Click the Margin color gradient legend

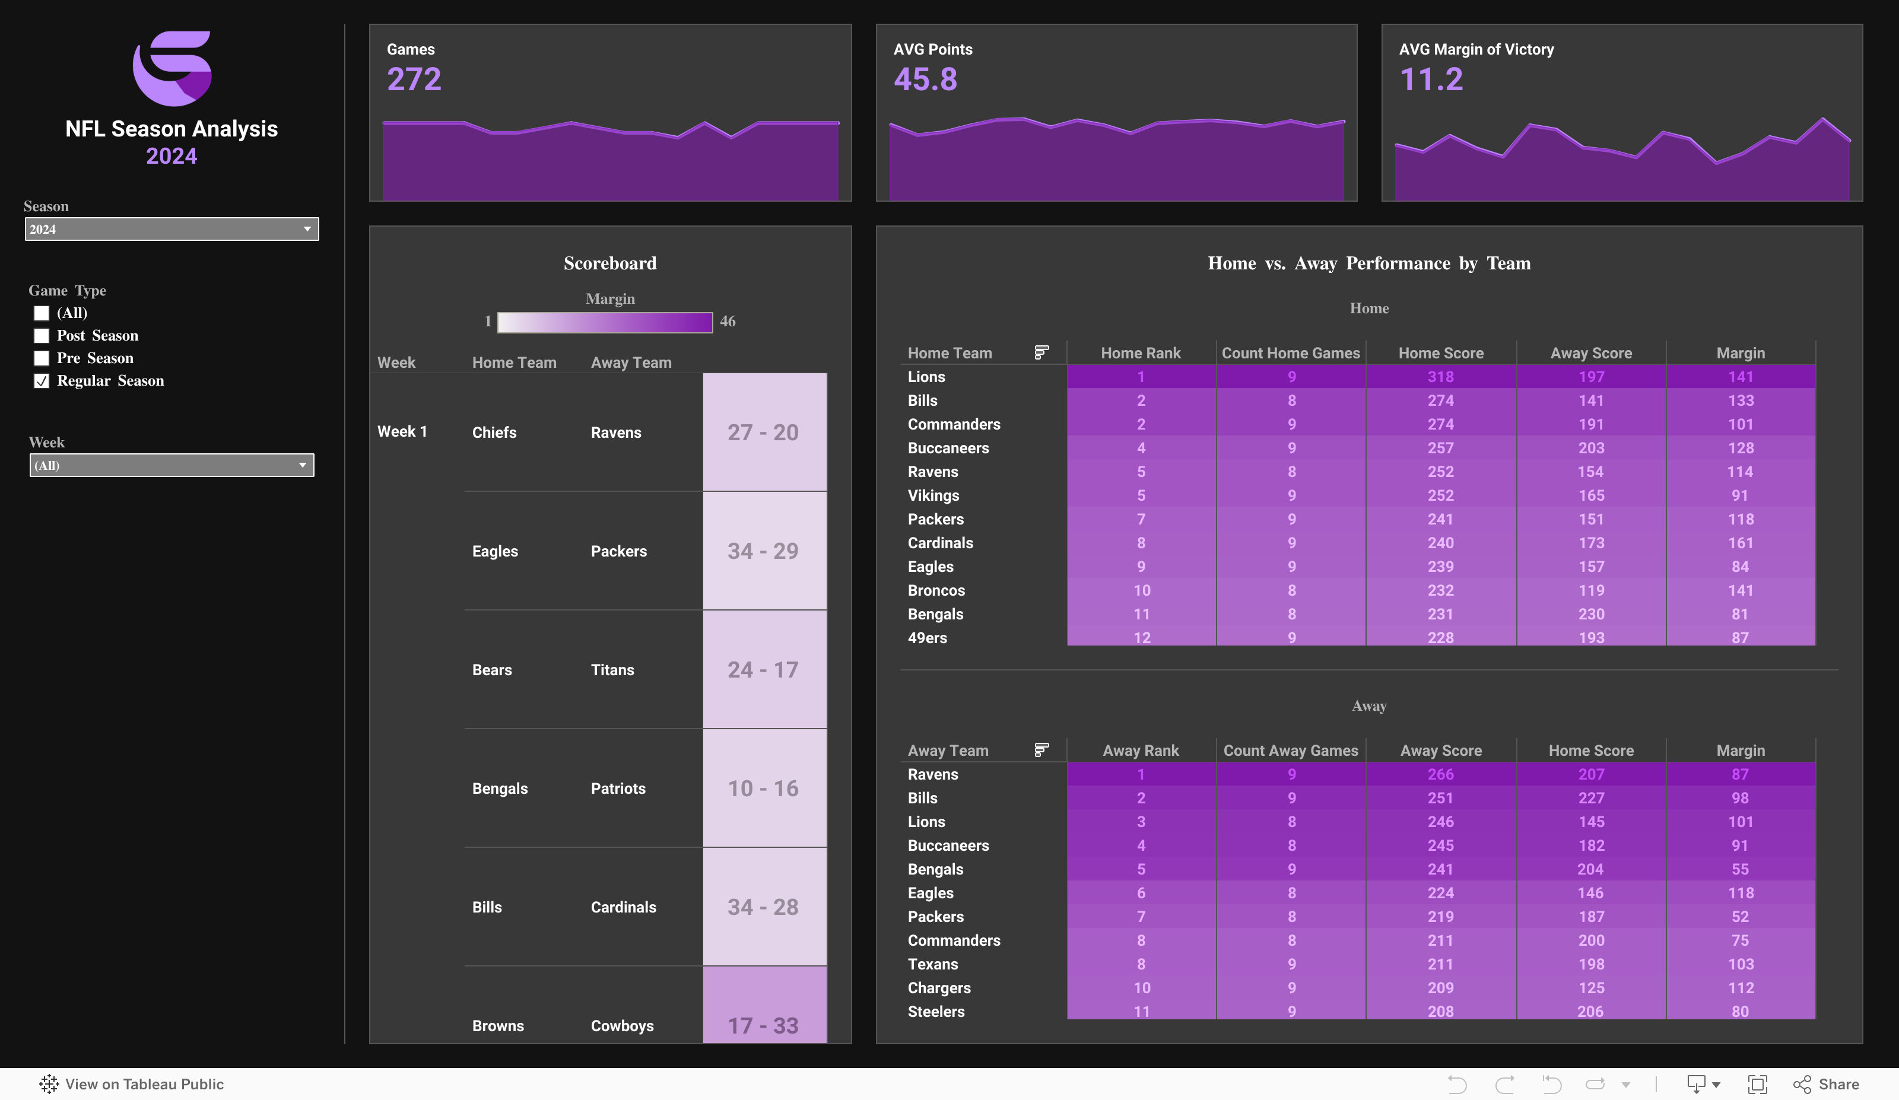click(x=604, y=322)
